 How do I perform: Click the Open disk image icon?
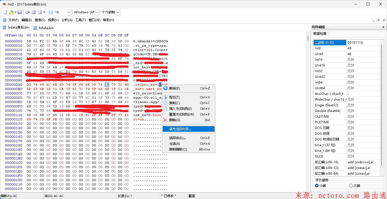coord(40,12)
